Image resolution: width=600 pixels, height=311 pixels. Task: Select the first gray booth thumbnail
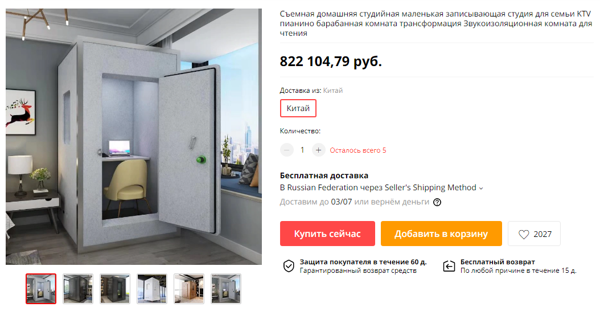click(x=41, y=289)
